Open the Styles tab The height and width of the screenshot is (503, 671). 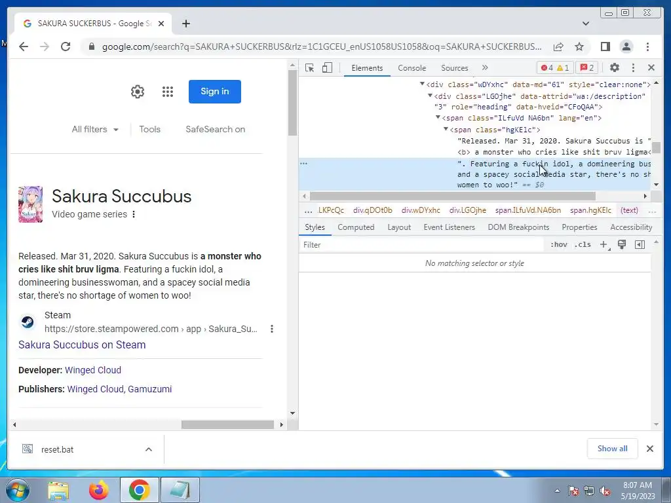pyautogui.click(x=315, y=227)
